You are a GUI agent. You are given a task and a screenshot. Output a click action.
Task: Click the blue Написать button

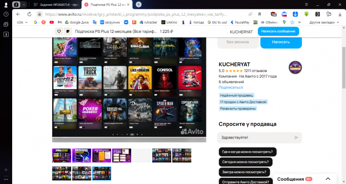click(x=281, y=42)
